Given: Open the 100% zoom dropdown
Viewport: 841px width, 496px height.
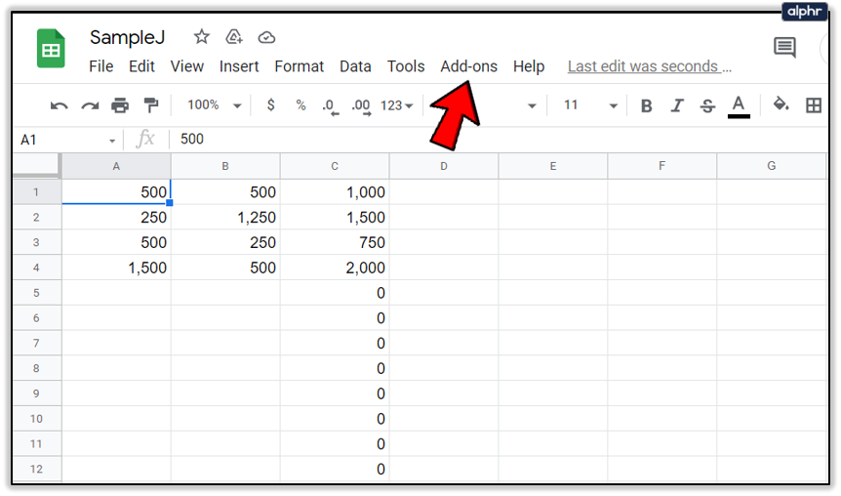Looking at the screenshot, I should [214, 105].
